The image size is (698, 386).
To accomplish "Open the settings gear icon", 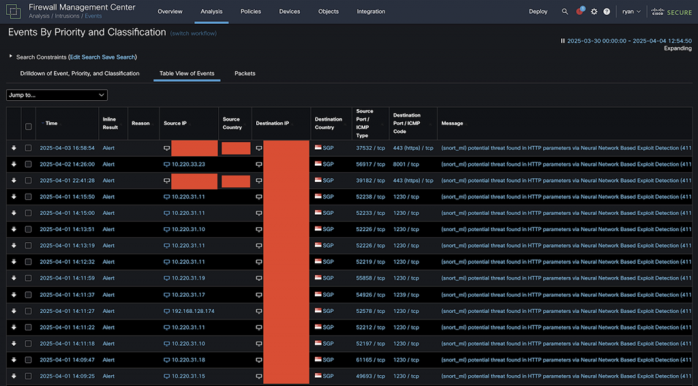I will coord(594,12).
